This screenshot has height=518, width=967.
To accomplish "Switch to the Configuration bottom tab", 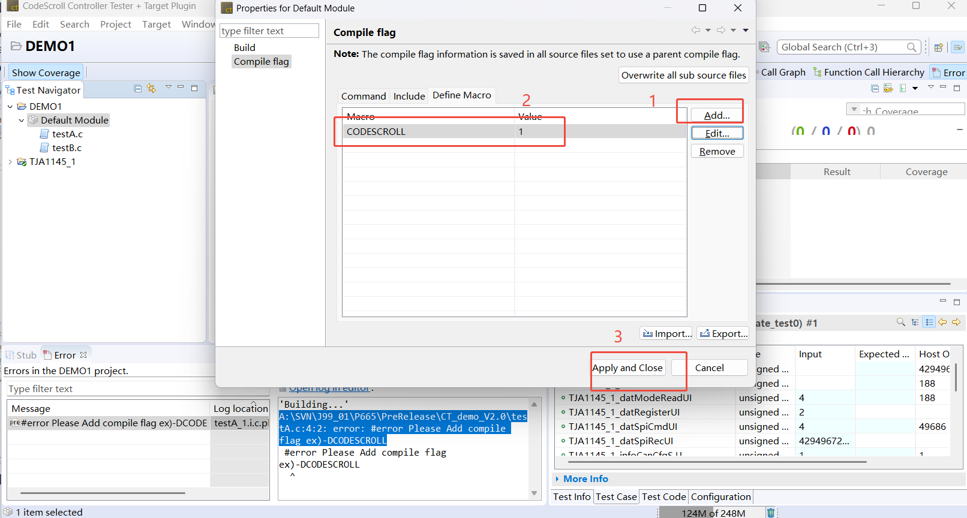I will [x=720, y=496].
